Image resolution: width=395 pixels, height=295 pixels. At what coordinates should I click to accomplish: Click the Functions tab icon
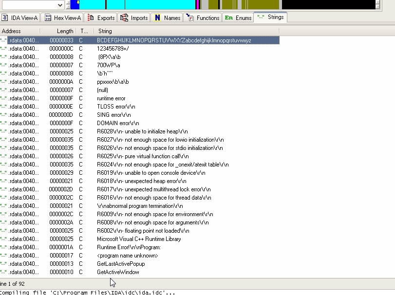[x=190, y=18]
